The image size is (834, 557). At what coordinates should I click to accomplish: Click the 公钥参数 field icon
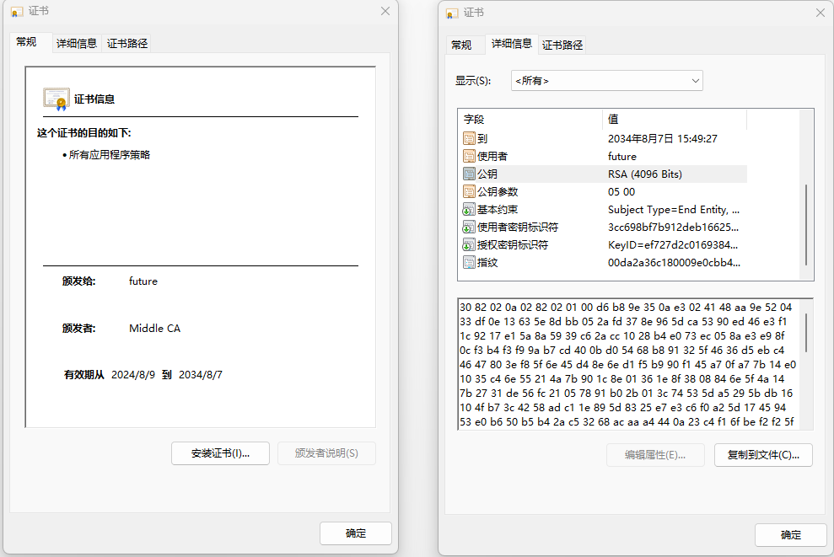click(469, 191)
